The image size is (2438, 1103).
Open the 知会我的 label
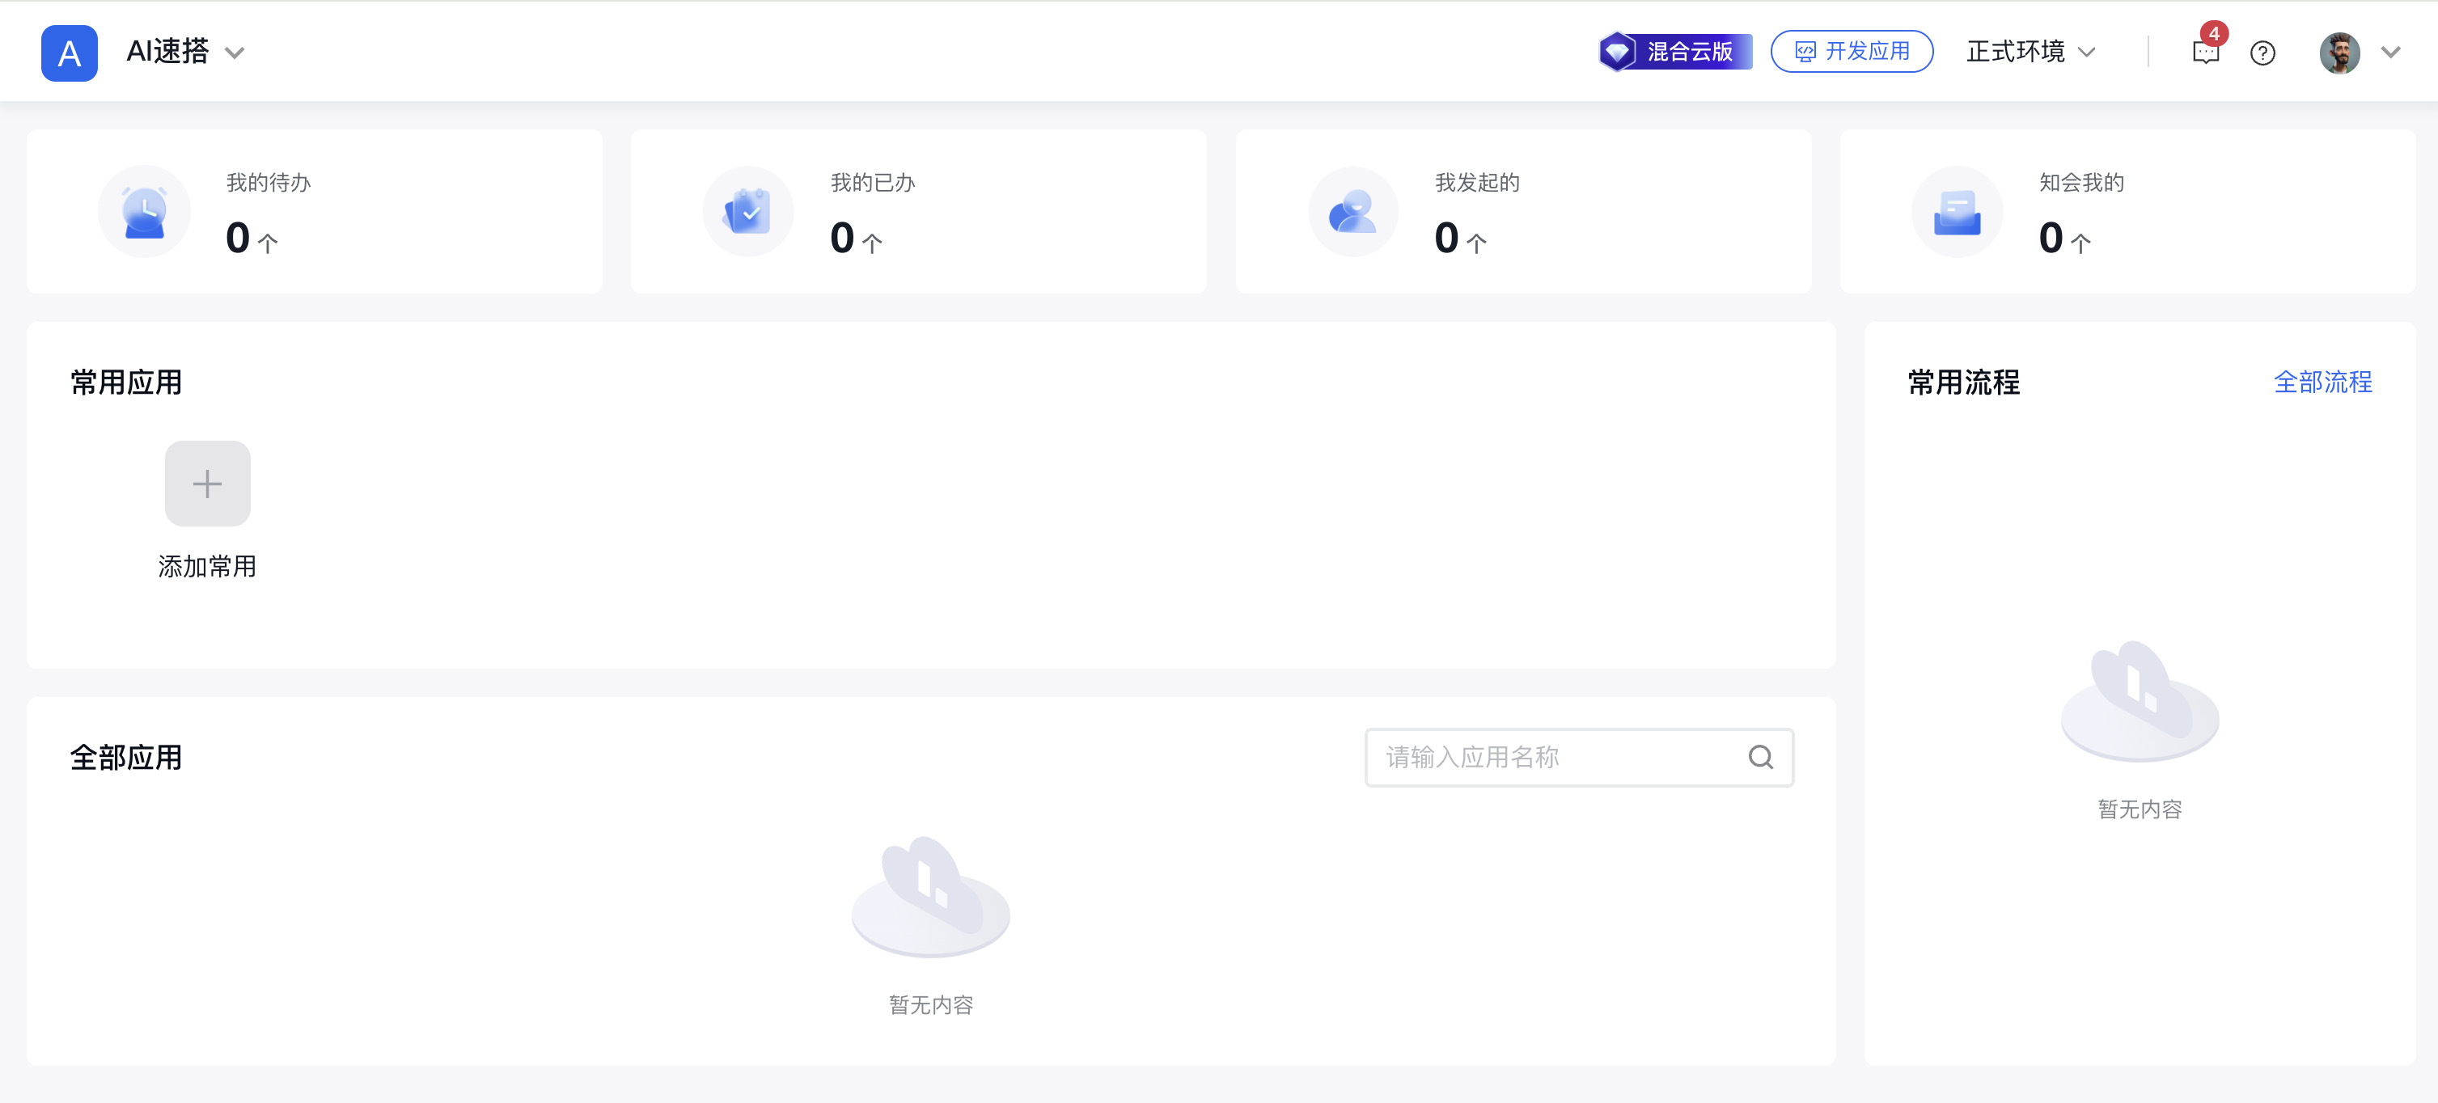tap(2081, 183)
